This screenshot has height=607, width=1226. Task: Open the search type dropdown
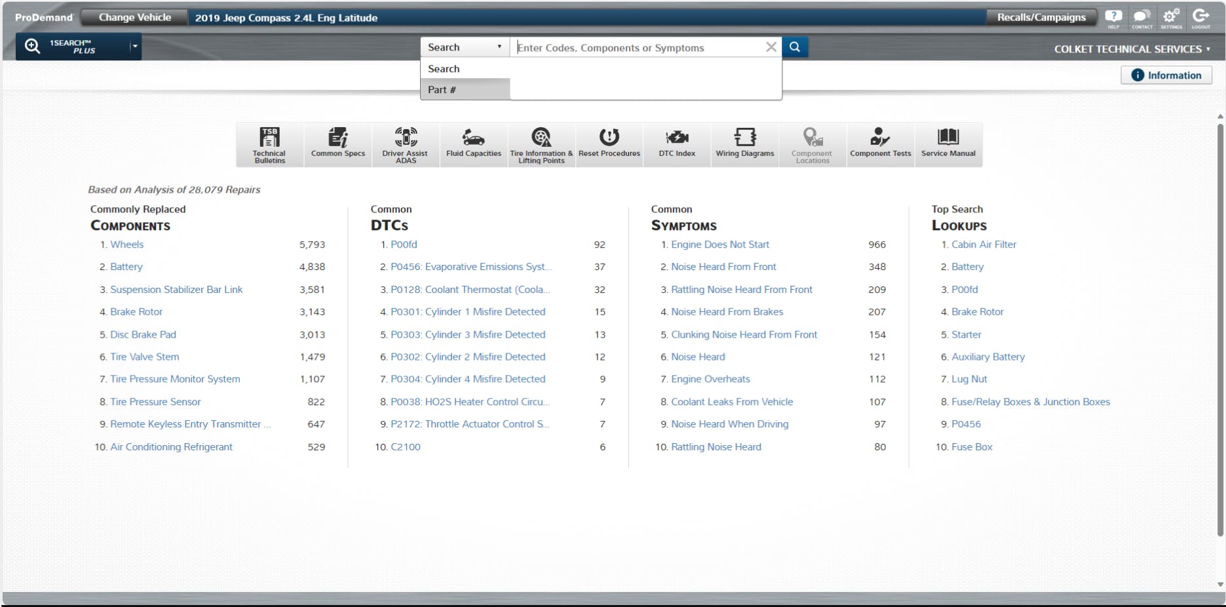tap(499, 47)
